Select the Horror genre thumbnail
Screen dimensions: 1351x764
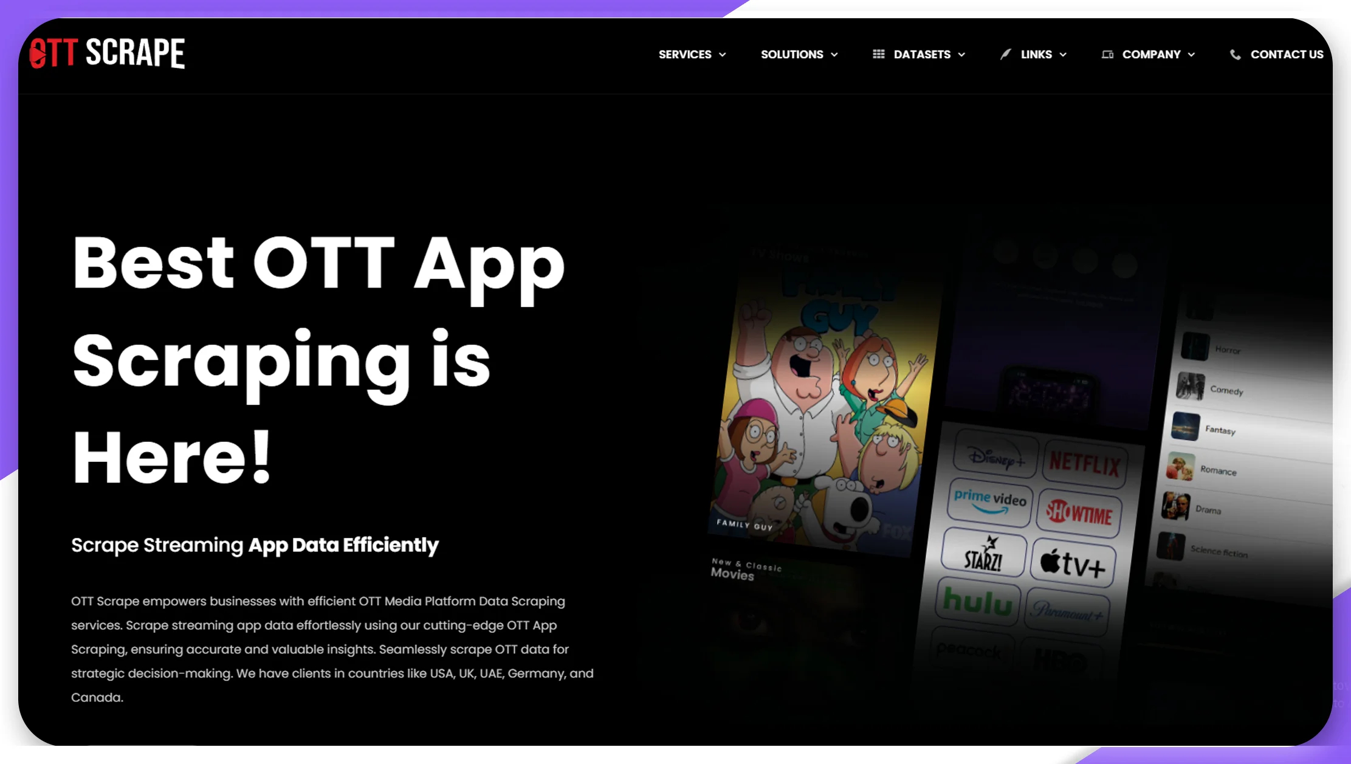(1195, 346)
